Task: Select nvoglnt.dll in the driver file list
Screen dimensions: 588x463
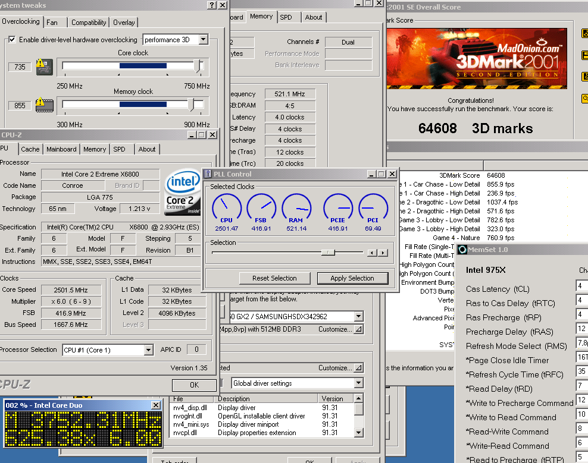Action: (x=187, y=416)
